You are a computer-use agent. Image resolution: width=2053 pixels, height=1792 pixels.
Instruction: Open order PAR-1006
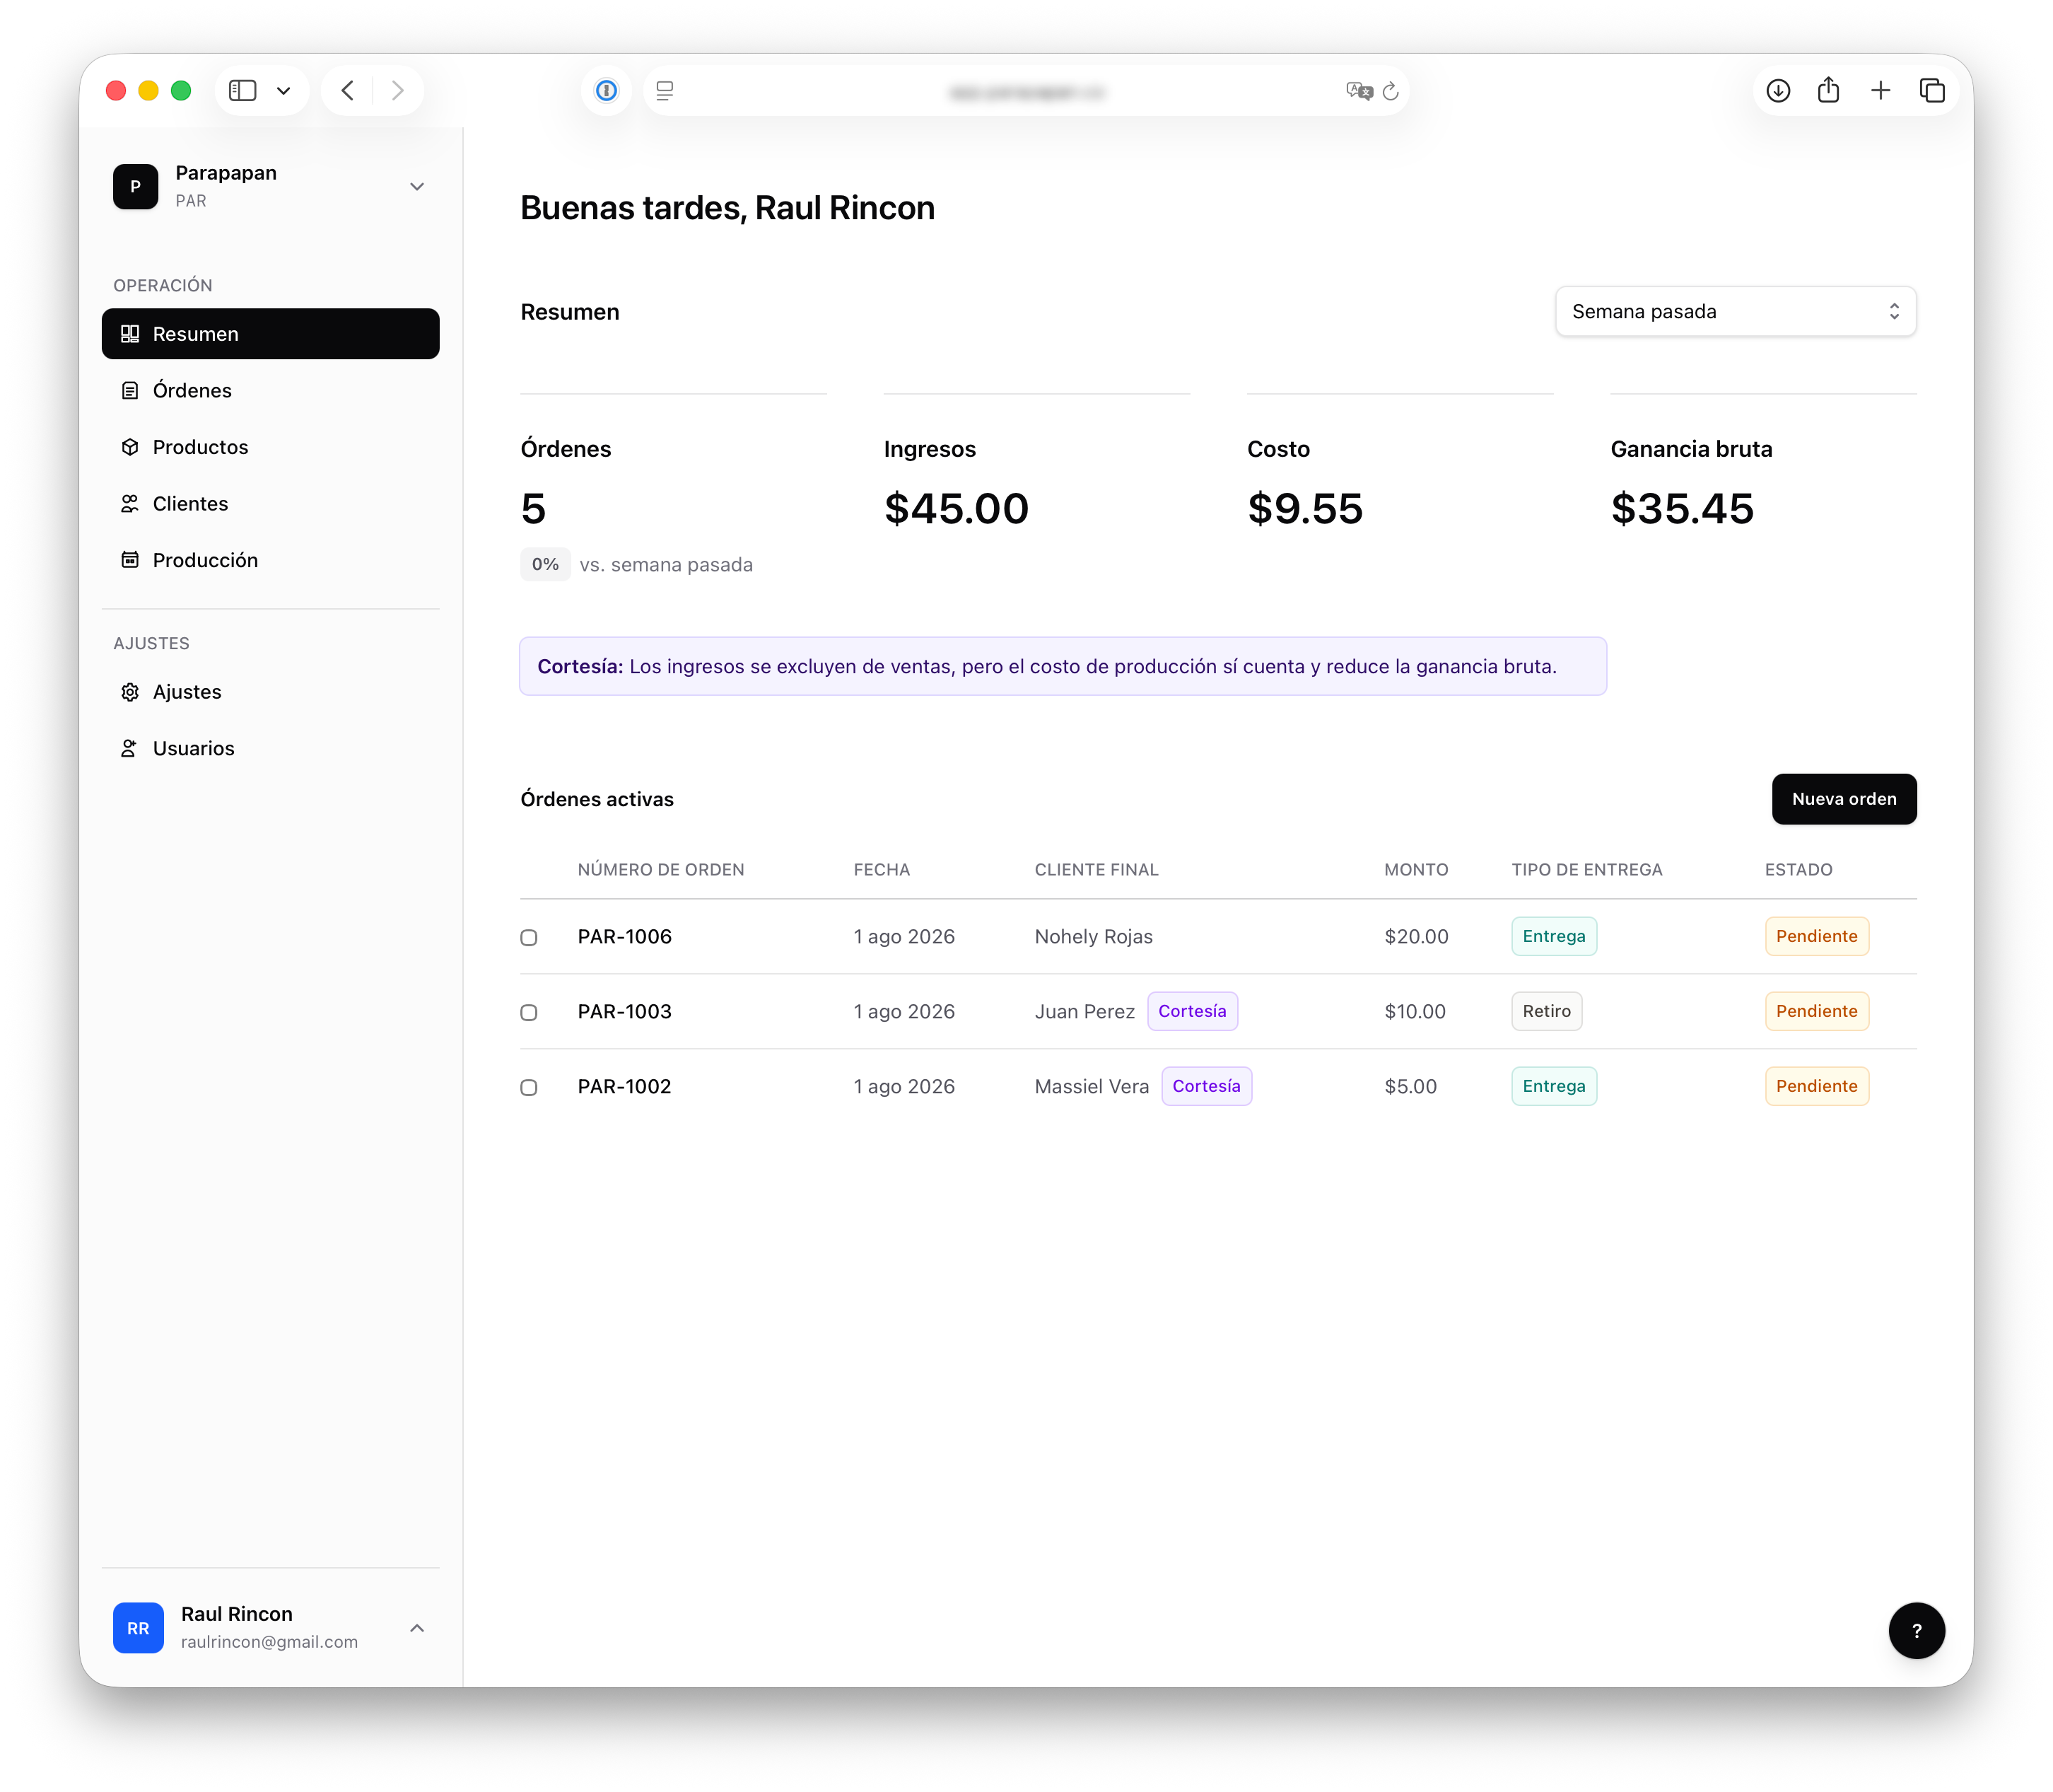pyautogui.click(x=625, y=937)
